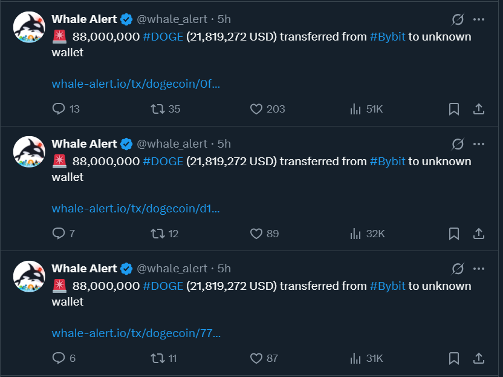Screen dimensions: 503x377
Task: Bookmark the tweet with 87 likes
Action: (x=454, y=358)
